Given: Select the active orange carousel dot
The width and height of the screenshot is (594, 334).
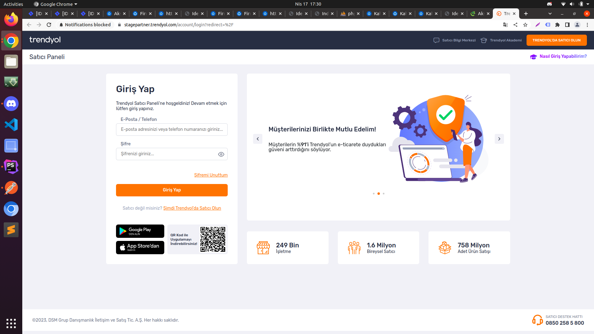Looking at the screenshot, I should [x=379, y=194].
